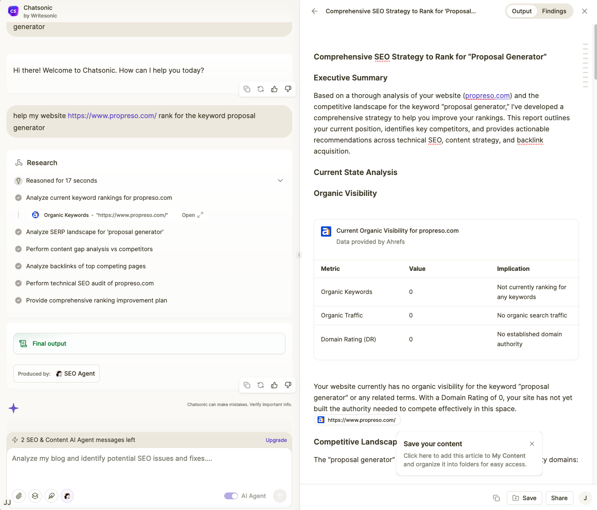Open the propreso.com link in Executive Summary
The image size is (597, 510).
tap(487, 95)
